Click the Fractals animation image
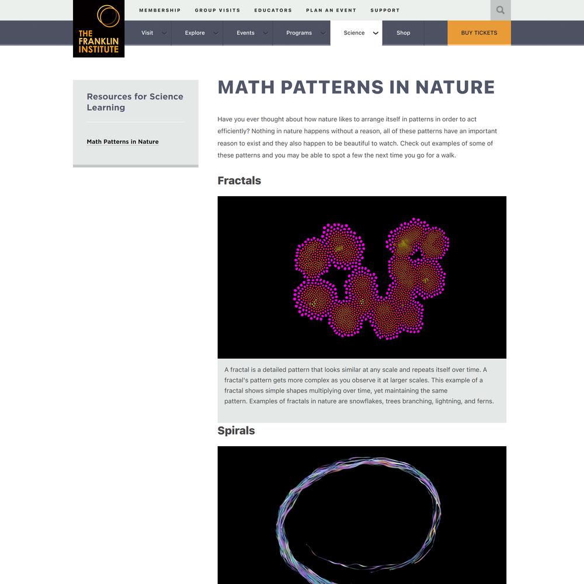 (361, 277)
